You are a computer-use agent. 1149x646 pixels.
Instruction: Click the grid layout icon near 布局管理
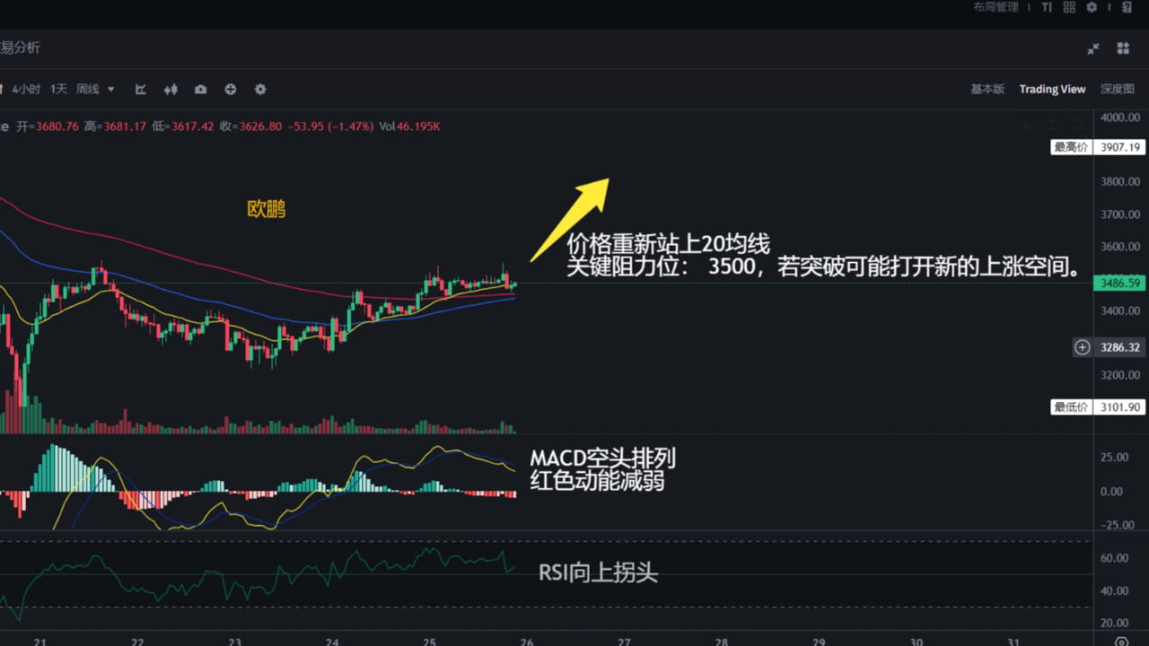point(1068,7)
